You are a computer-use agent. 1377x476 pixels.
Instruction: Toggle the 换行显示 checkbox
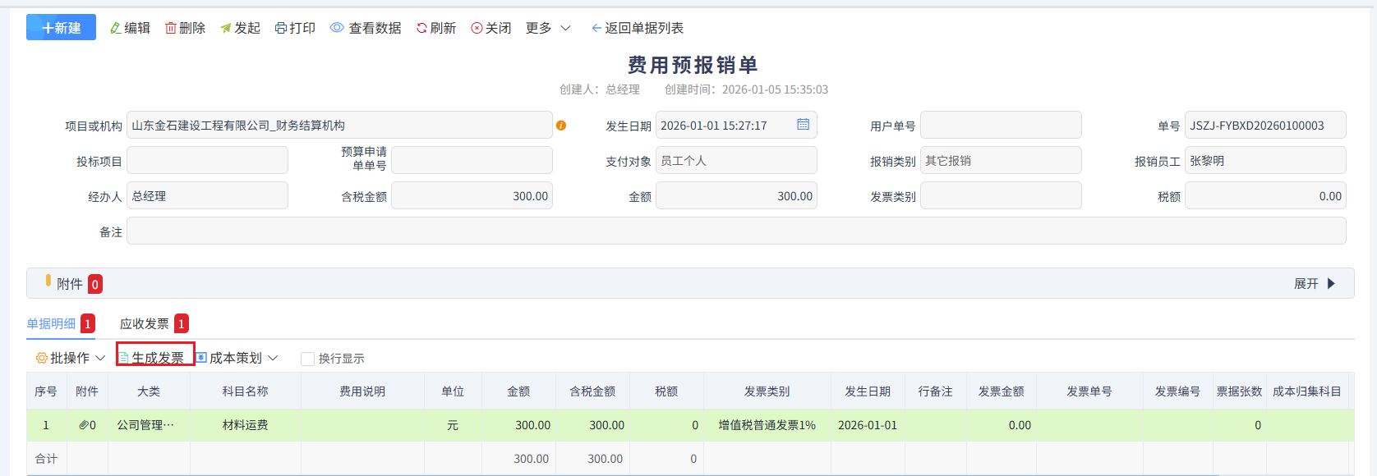coord(308,359)
